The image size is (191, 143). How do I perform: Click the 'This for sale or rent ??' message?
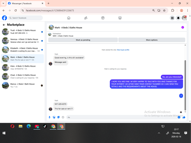point(64,109)
